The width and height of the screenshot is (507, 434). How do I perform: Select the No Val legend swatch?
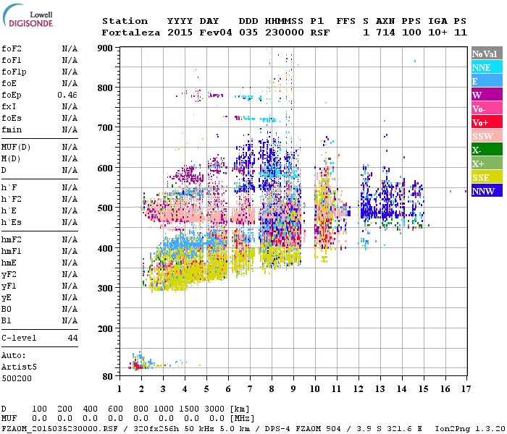click(487, 54)
